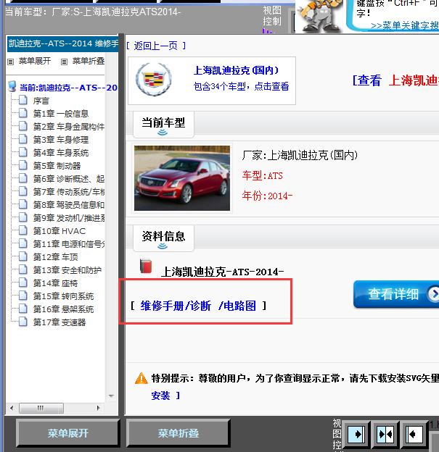
Task: Click 年份:2014- red text
Action: tap(267, 196)
